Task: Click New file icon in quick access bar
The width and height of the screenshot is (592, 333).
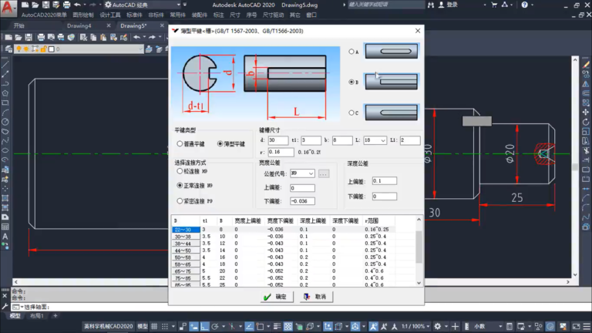Action: point(25,5)
